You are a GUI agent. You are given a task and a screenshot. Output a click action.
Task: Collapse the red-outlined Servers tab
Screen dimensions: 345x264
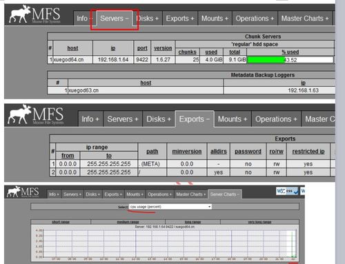114,19
